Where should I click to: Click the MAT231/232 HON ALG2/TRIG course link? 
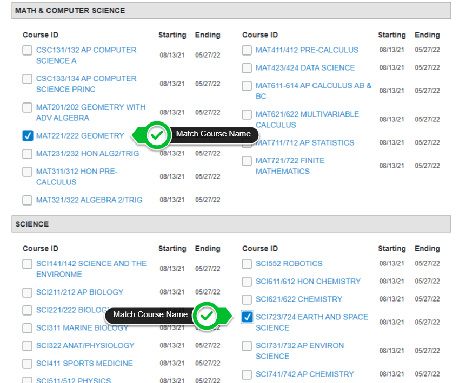point(87,154)
